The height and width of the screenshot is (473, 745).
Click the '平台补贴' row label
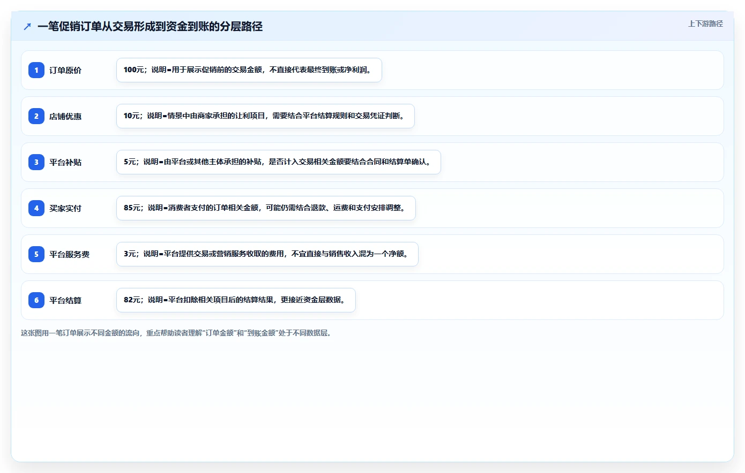pyautogui.click(x=65, y=162)
